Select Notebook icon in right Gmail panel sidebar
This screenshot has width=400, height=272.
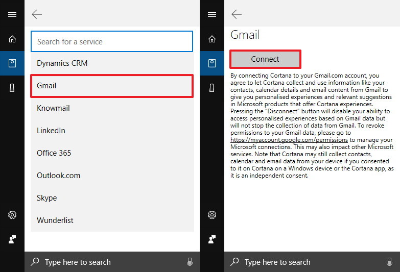pos(212,63)
